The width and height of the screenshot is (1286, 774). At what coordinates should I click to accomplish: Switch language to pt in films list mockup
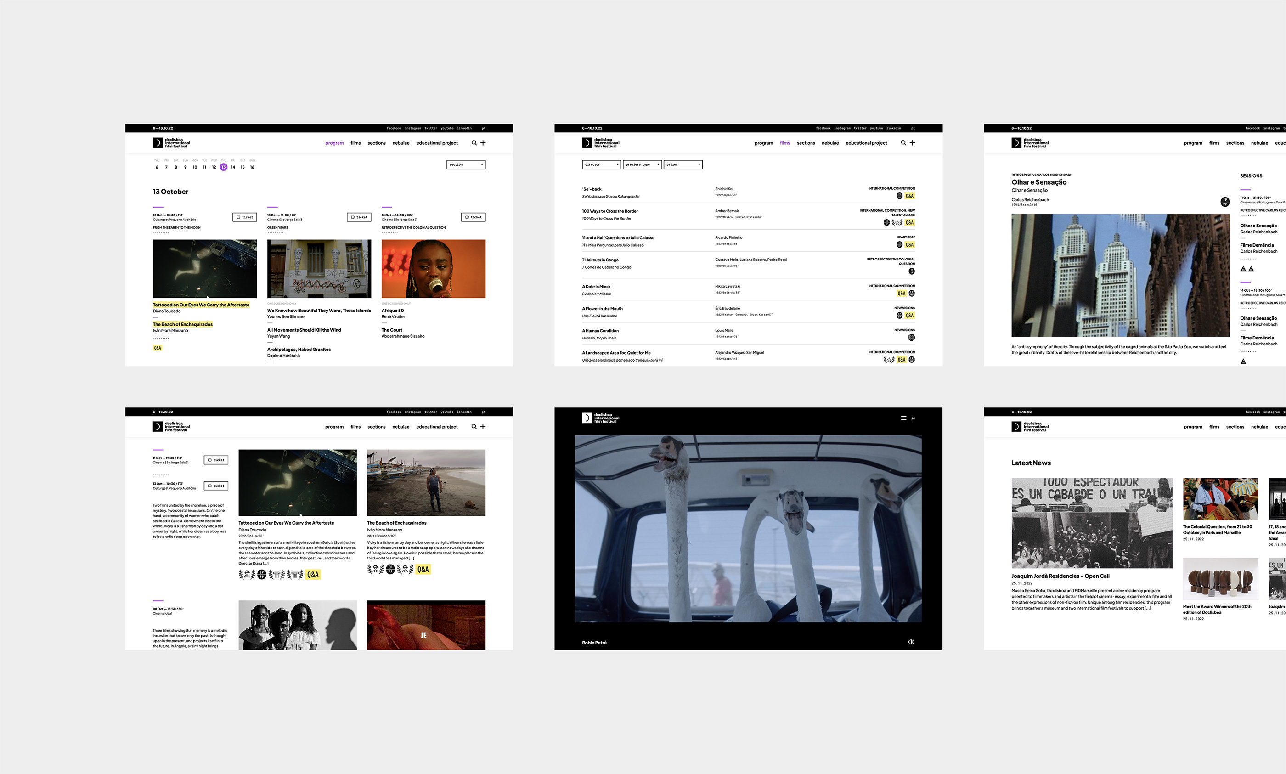913,128
